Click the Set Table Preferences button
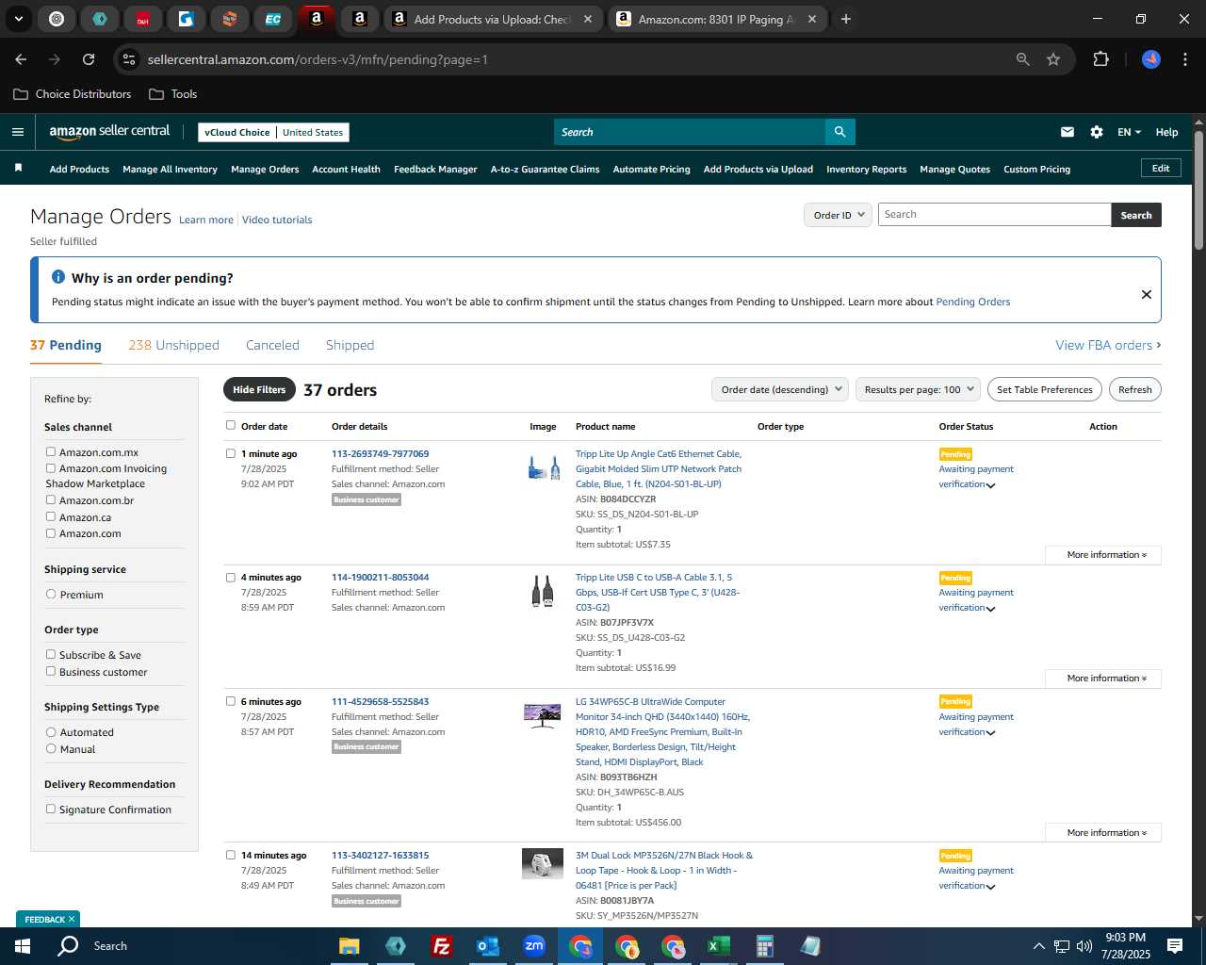Viewport: 1206px width, 965px height. 1045,389
